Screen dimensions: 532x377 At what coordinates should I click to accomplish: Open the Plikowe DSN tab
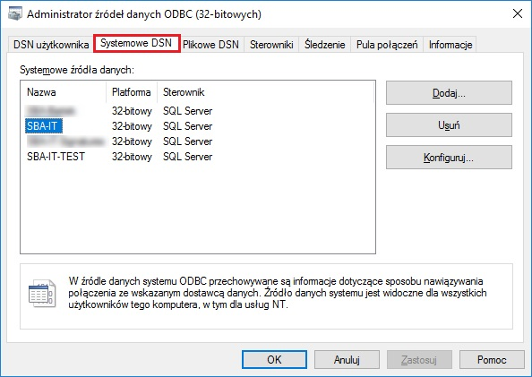pyautogui.click(x=210, y=45)
